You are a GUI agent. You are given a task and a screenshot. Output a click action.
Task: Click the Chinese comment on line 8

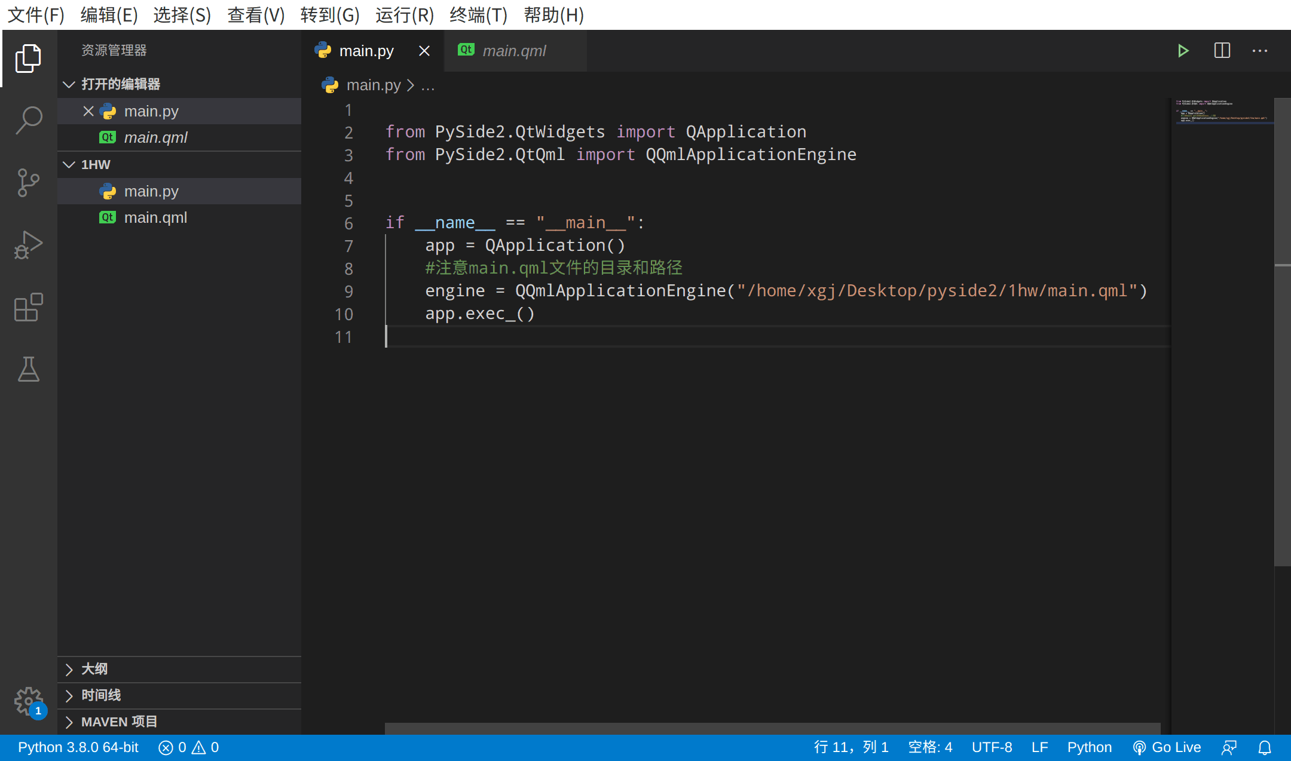[553, 268]
